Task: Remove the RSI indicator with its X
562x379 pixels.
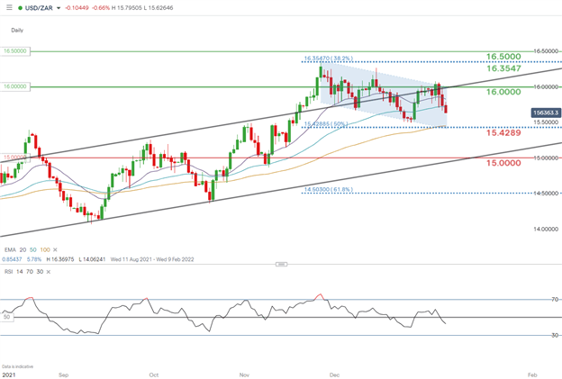Action: (x=48, y=272)
